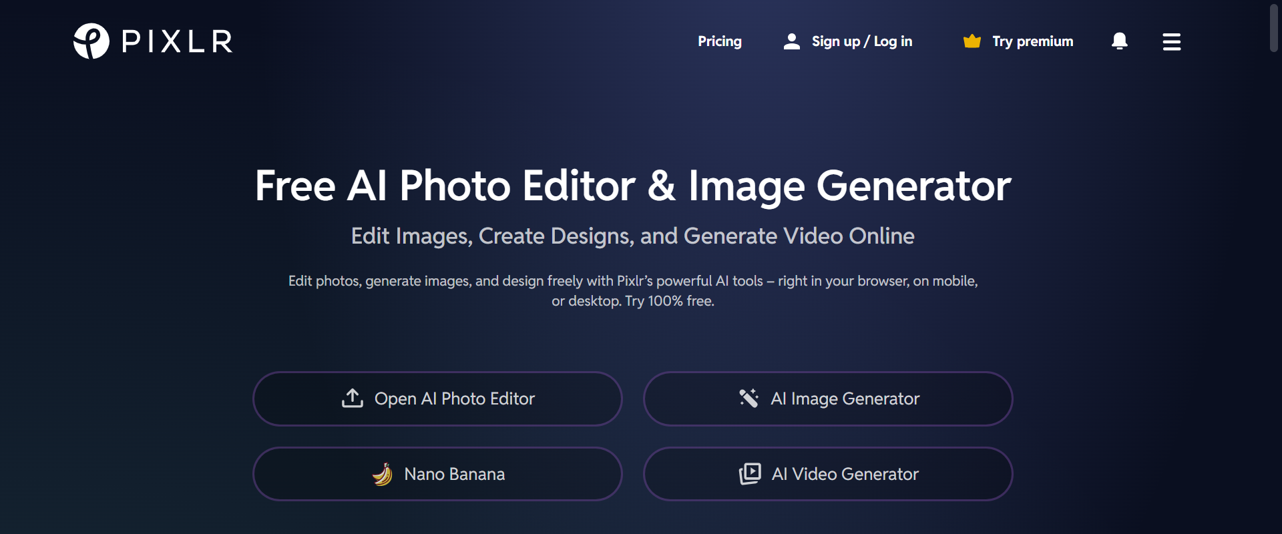This screenshot has width=1282, height=534.
Task: Open the Pricing page
Action: click(719, 41)
